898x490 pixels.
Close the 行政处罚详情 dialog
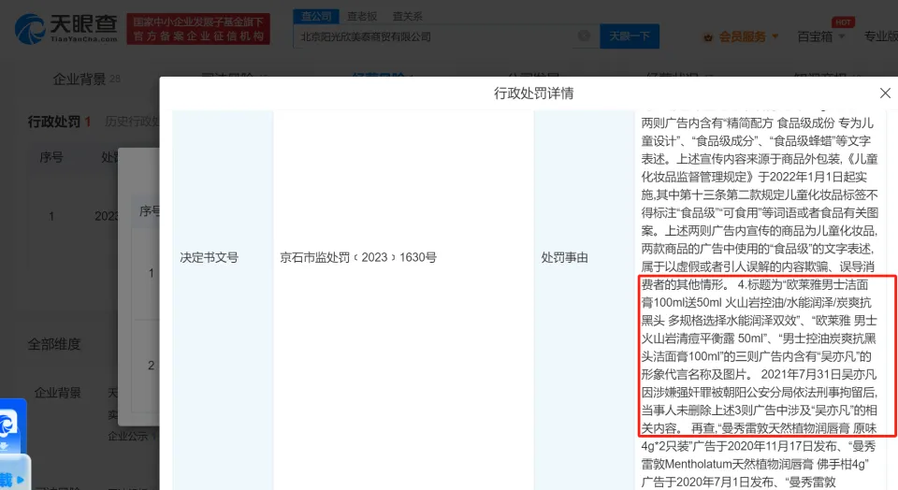click(885, 94)
